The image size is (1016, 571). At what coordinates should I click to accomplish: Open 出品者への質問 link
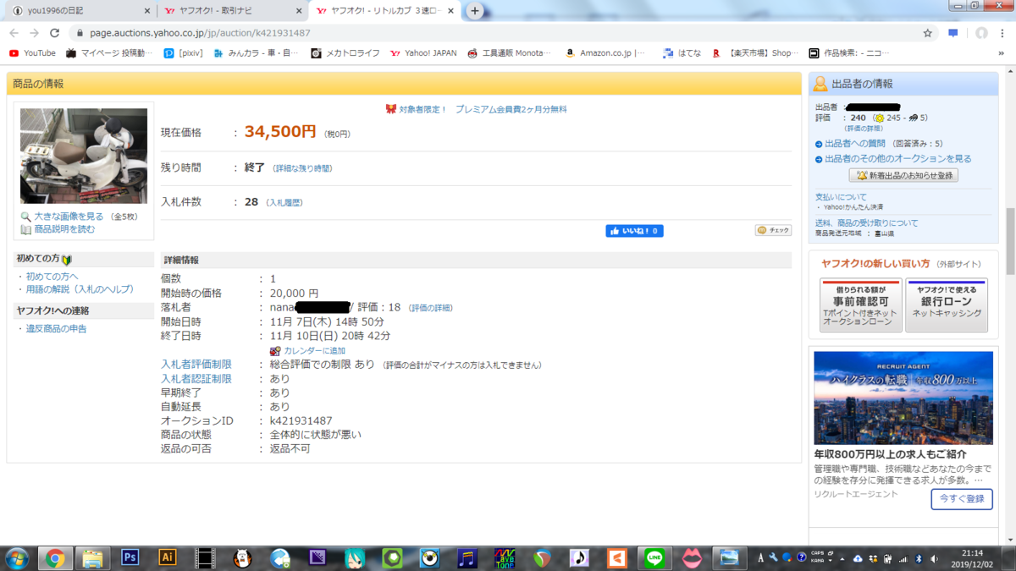click(x=855, y=144)
